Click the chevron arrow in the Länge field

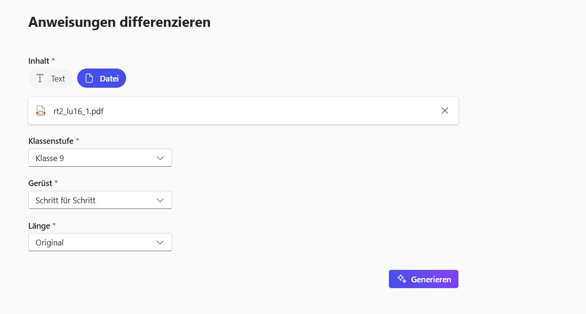pos(161,242)
